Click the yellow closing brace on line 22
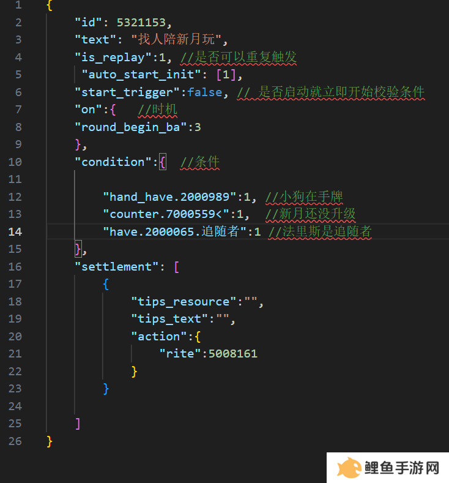This screenshot has height=483, width=449. pos(134,372)
